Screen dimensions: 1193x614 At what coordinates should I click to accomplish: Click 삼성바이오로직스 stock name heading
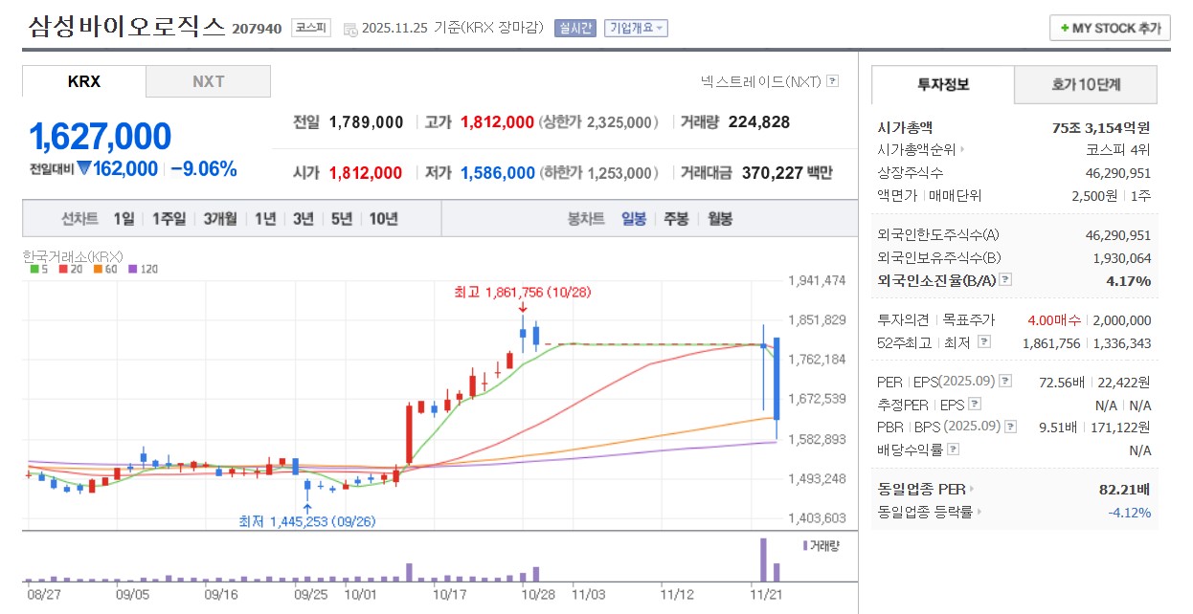[127, 26]
